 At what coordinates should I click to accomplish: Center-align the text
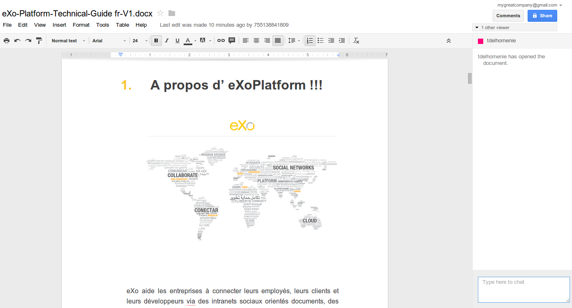[x=256, y=41]
